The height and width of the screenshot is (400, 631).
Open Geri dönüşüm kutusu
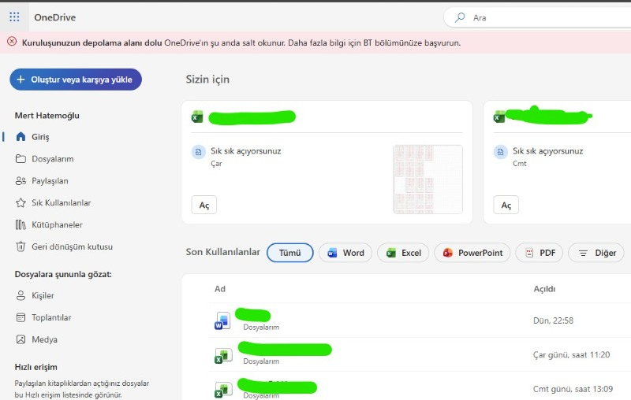pyautogui.click(x=72, y=247)
